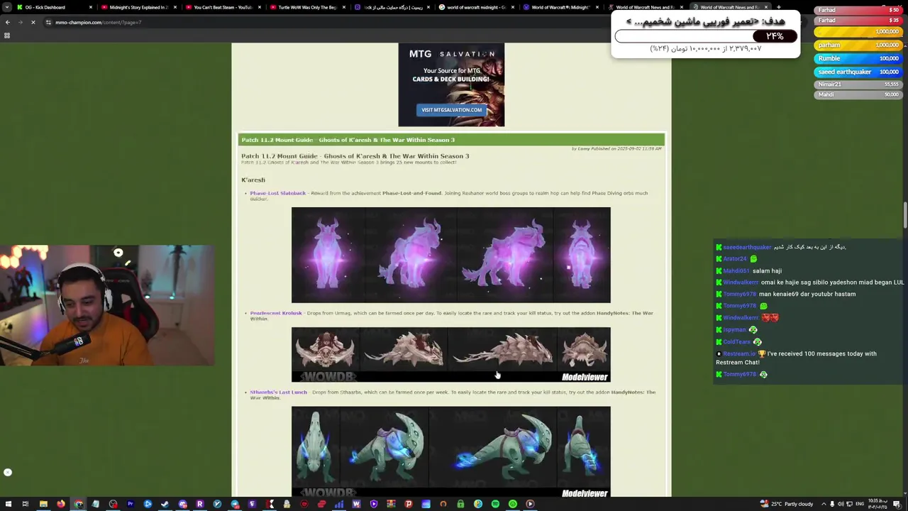The width and height of the screenshot is (908, 511).
Task: Switch to Turtle WoW Was Only The Beginning tab
Action: pyautogui.click(x=307, y=7)
